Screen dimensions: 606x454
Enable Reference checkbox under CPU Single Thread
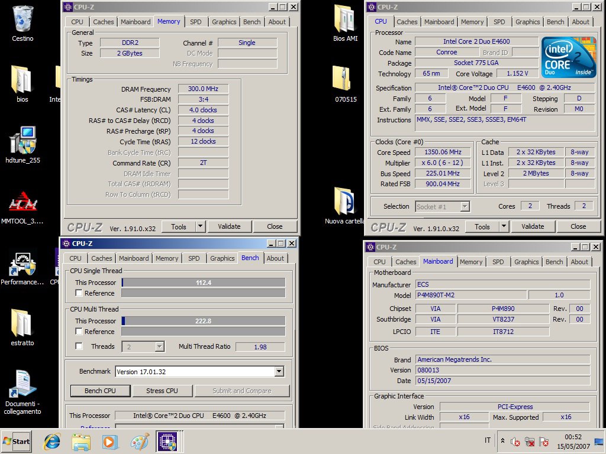point(79,293)
